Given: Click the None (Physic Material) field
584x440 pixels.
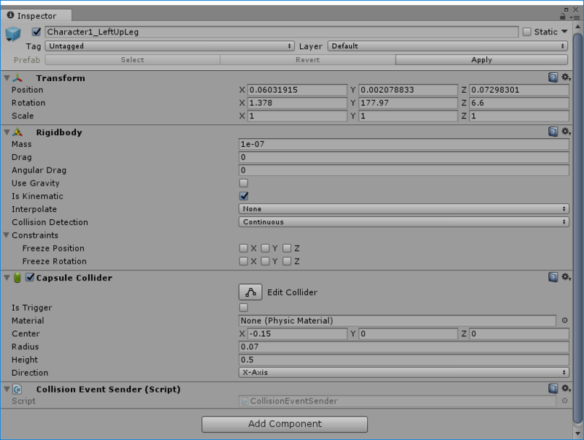Looking at the screenshot, I should [x=397, y=321].
